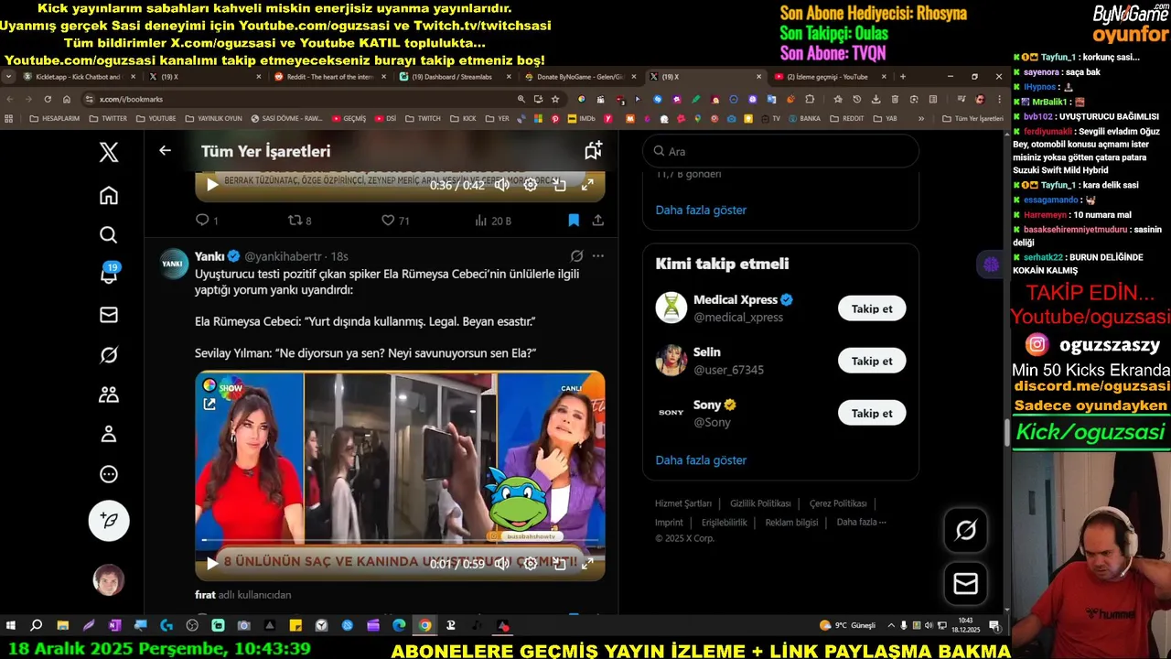Open the YOUTUBE bookmarks folder

[x=156, y=118]
